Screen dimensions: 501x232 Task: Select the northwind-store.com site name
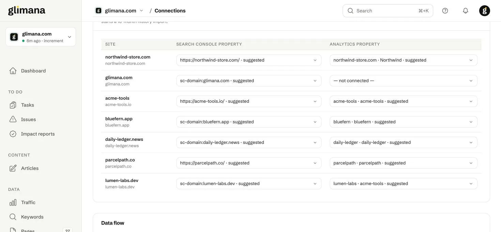(x=128, y=57)
